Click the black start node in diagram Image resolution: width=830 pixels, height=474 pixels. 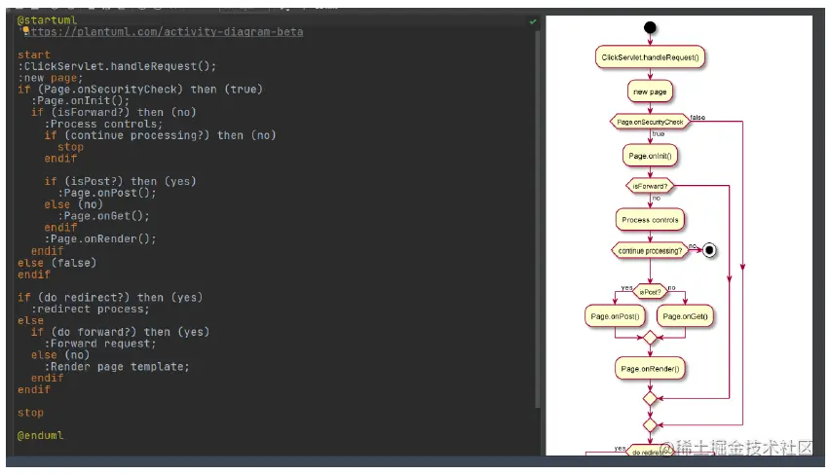(650, 27)
